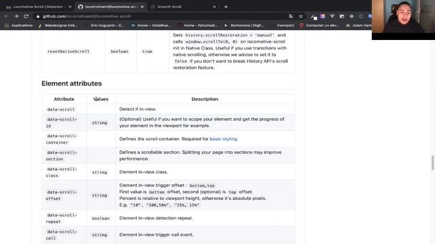Screen dimensions: 435x244
Task: Switch to Locomotive Scroll Detection tab
Action: point(38,7)
